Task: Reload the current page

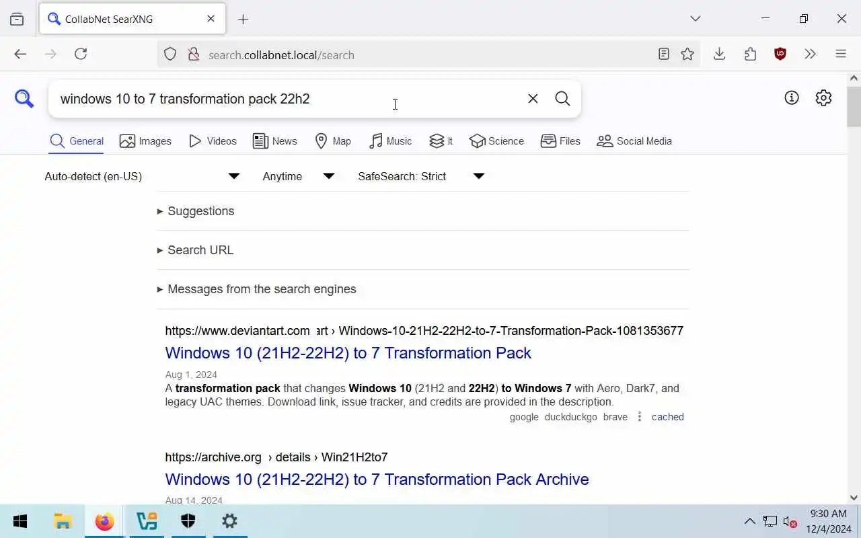Action: (x=81, y=54)
